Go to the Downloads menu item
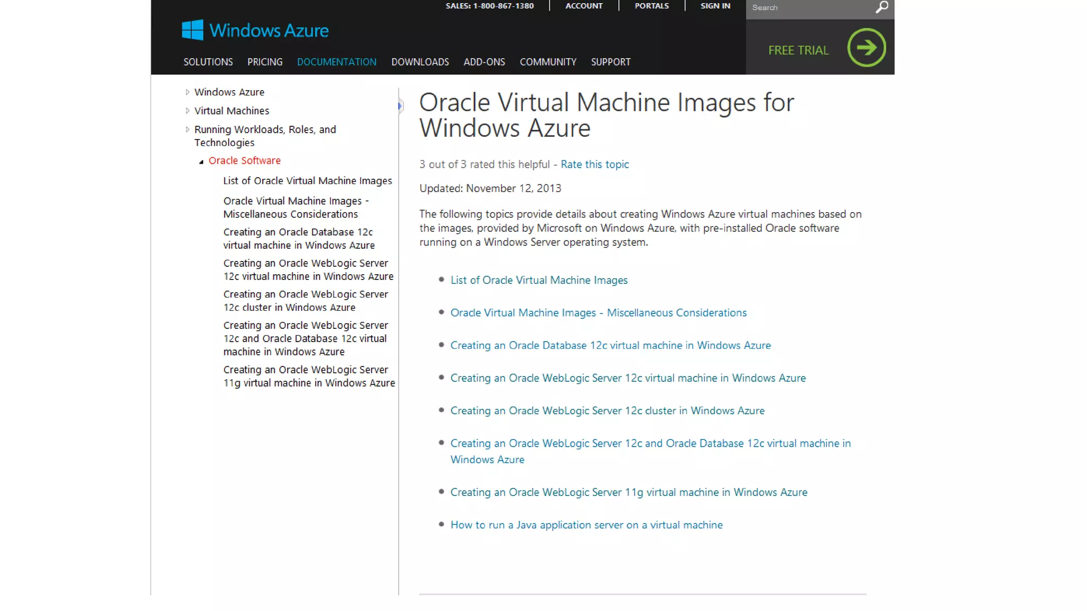This screenshot has height=611, width=1087. [420, 62]
